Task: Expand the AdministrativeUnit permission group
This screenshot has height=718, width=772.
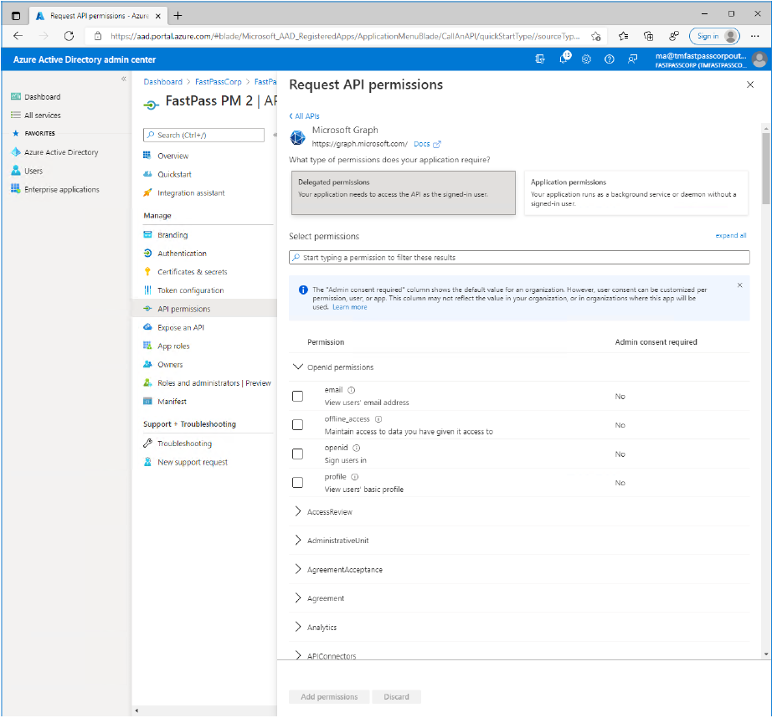Action: tap(298, 541)
